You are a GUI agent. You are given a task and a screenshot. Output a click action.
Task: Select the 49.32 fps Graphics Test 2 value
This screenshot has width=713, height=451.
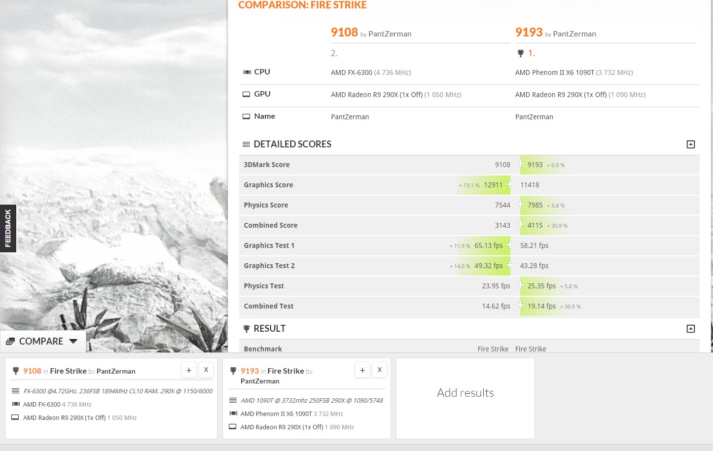pyautogui.click(x=489, y=266)
